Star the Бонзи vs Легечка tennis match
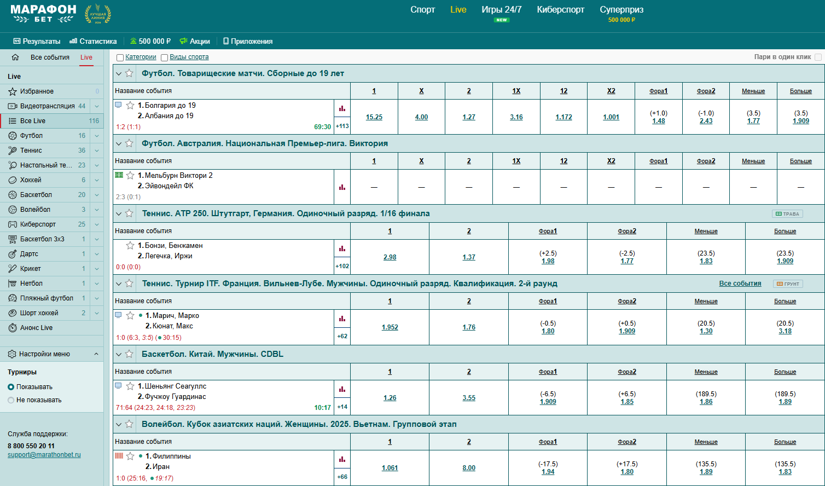 pos(130,246)
